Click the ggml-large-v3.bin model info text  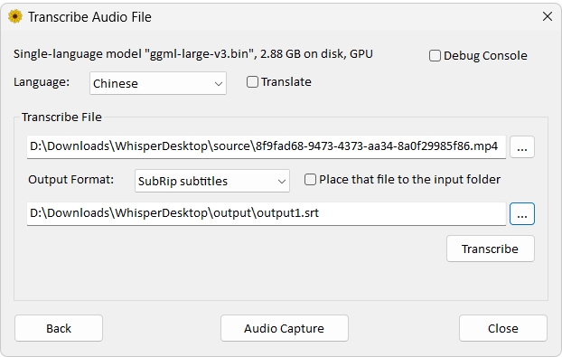pos(193,54)
